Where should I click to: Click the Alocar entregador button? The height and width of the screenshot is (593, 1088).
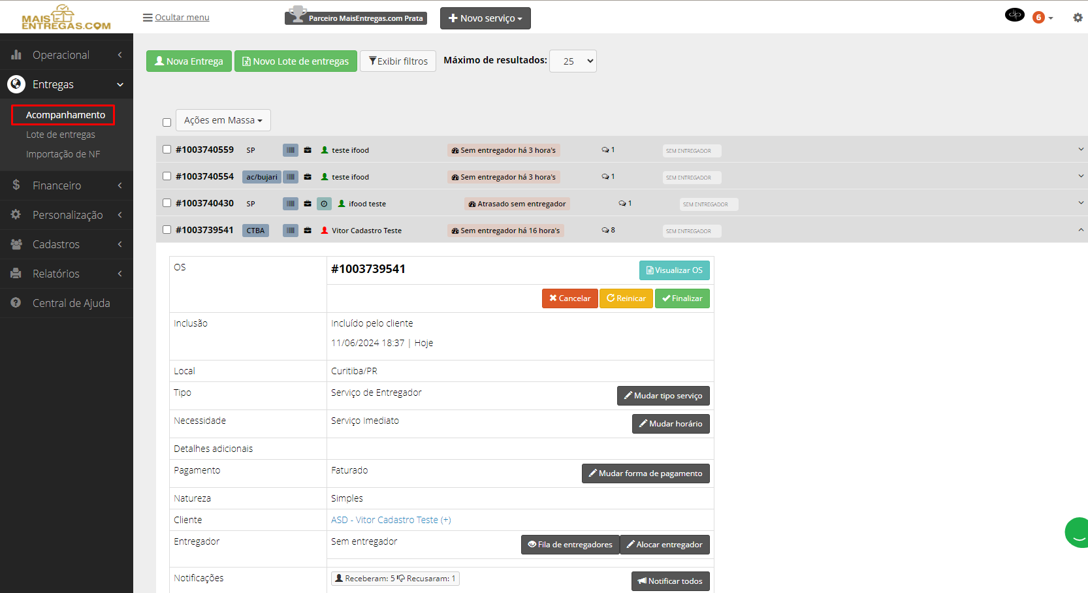point(664,545)
